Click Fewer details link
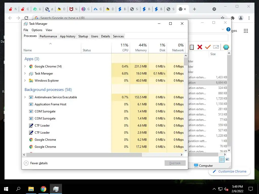Image resolution: width=259 pixels, height=194 pixels. (x=39, y=163)
